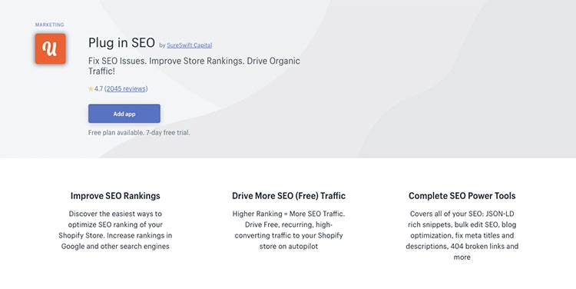The width and height of the screenshot is (576, 289).
Task: Click the paragraph about optimizing Shopify Store ranking
Action: pos(115,230)
